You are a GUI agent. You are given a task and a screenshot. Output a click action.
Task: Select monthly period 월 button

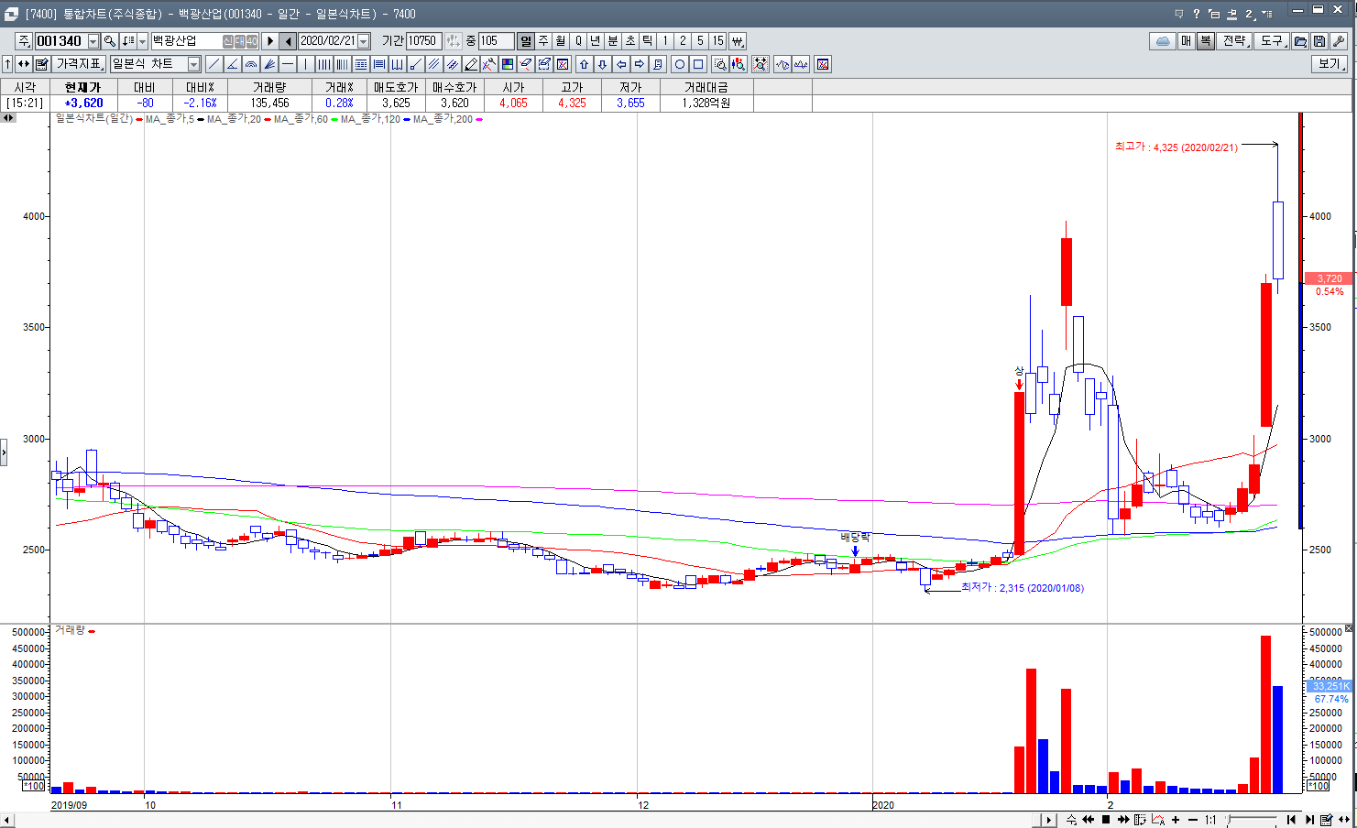tap(561, 41)
